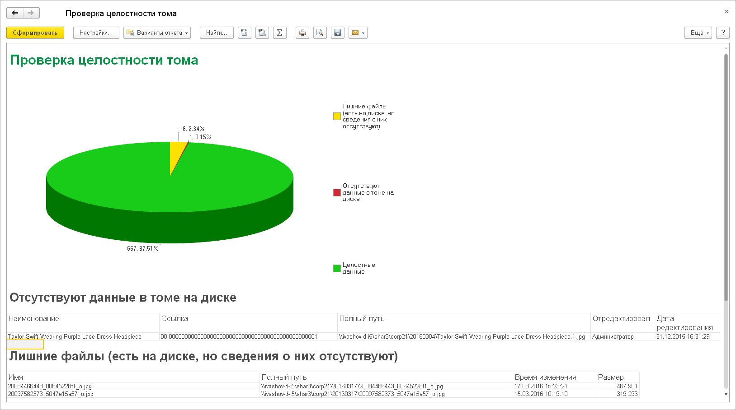Open the Еще menu
736x410 pixels.
[x=698, y=33]
